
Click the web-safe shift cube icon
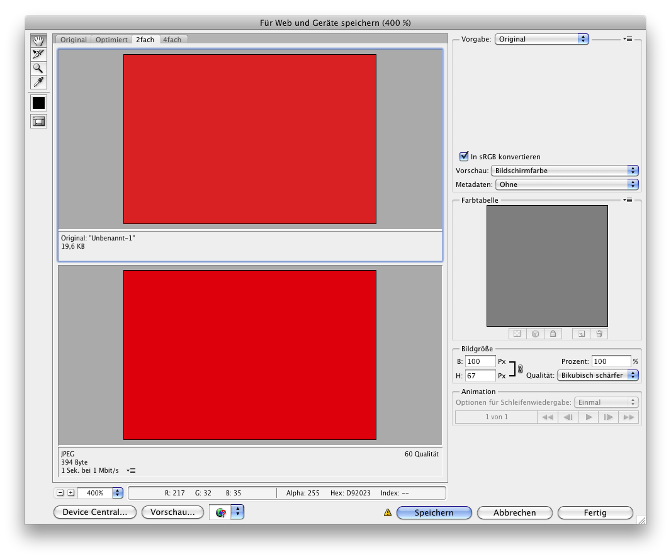pos(535,334)
